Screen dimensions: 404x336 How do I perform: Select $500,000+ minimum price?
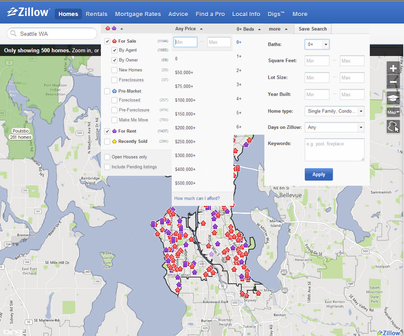pos(185,183)
